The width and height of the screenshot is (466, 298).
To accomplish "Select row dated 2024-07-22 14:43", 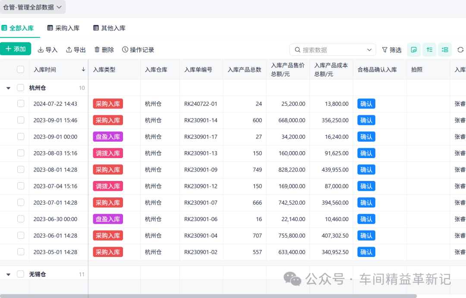I will [x=21, y=104].
